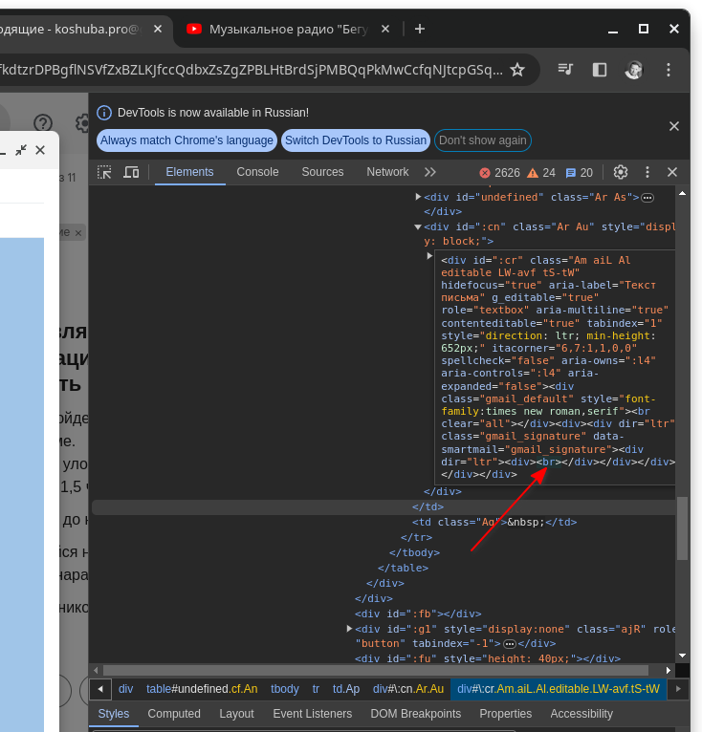
Task: Select td.Ap breadcrumb
Action: 346,689
